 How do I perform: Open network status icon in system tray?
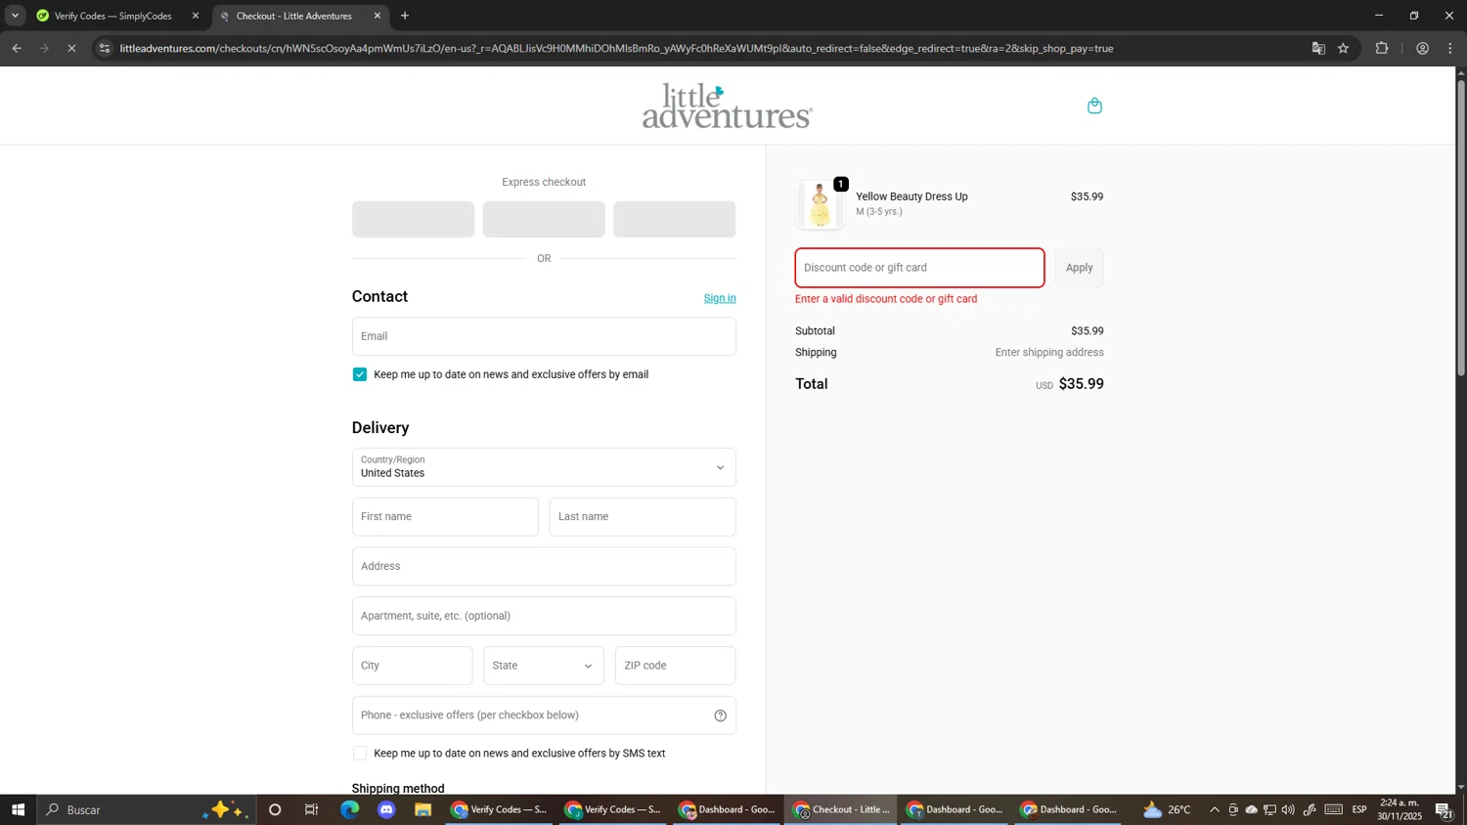[1269, 809]
